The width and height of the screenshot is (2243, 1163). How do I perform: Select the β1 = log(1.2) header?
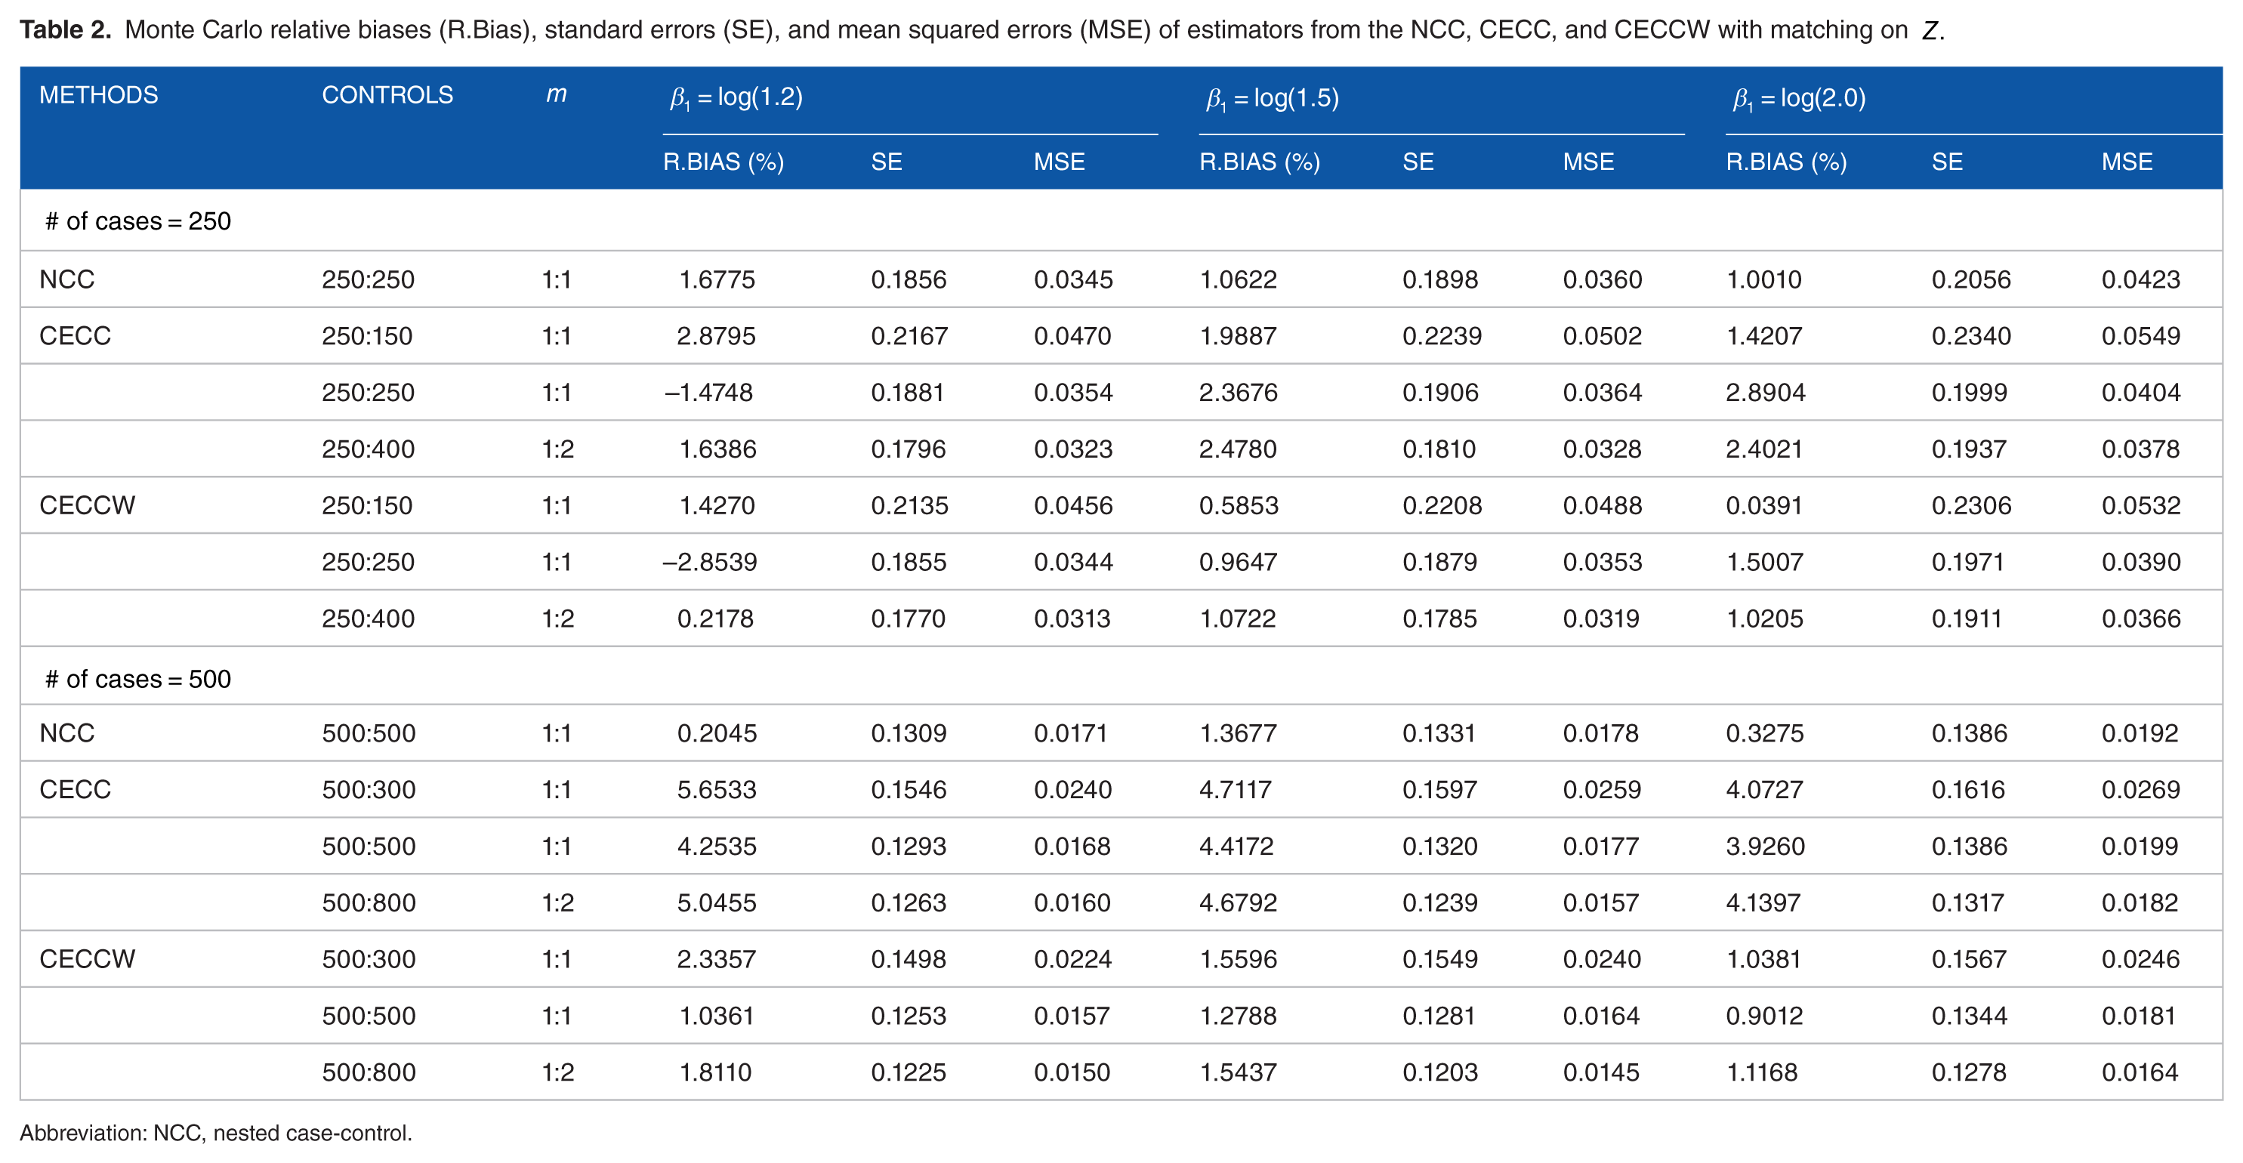click(x=736, y=97)
